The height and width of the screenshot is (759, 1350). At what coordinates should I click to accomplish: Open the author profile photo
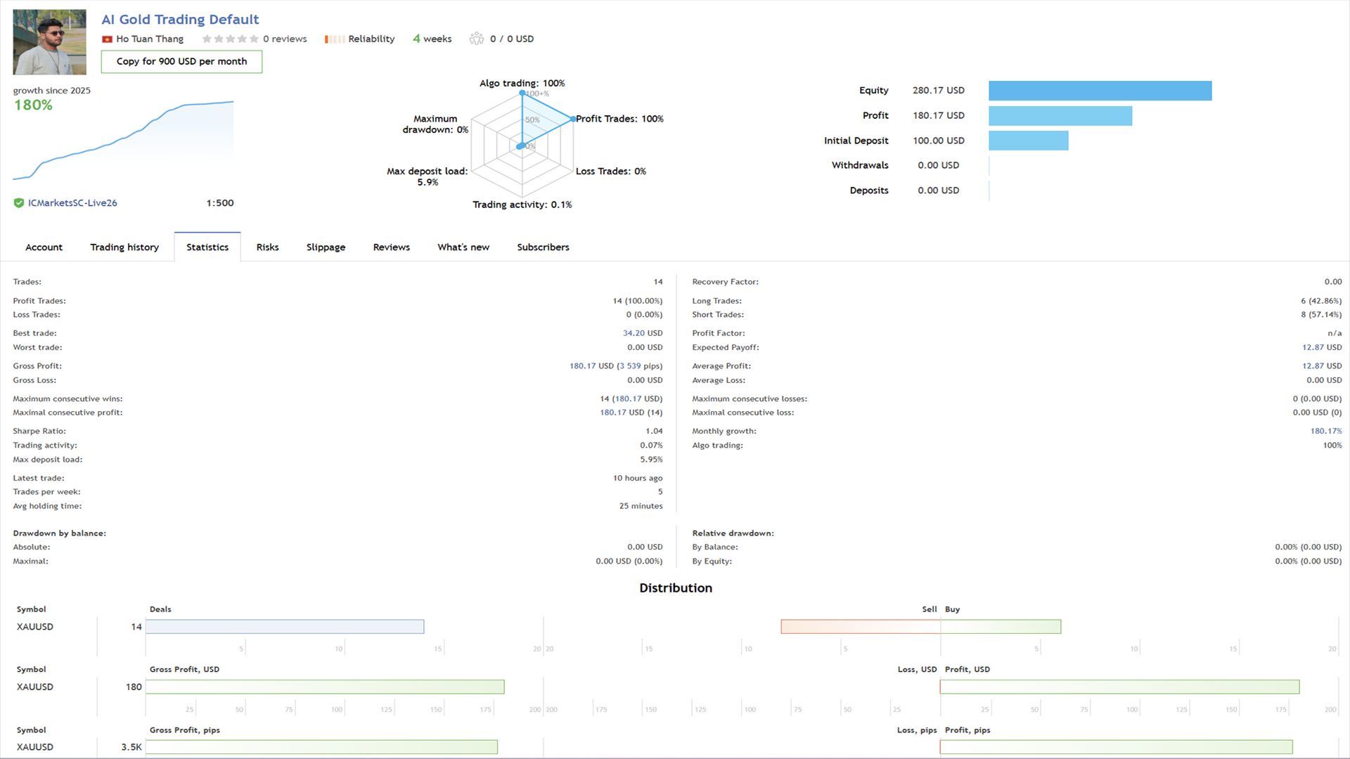click(49, 42)
